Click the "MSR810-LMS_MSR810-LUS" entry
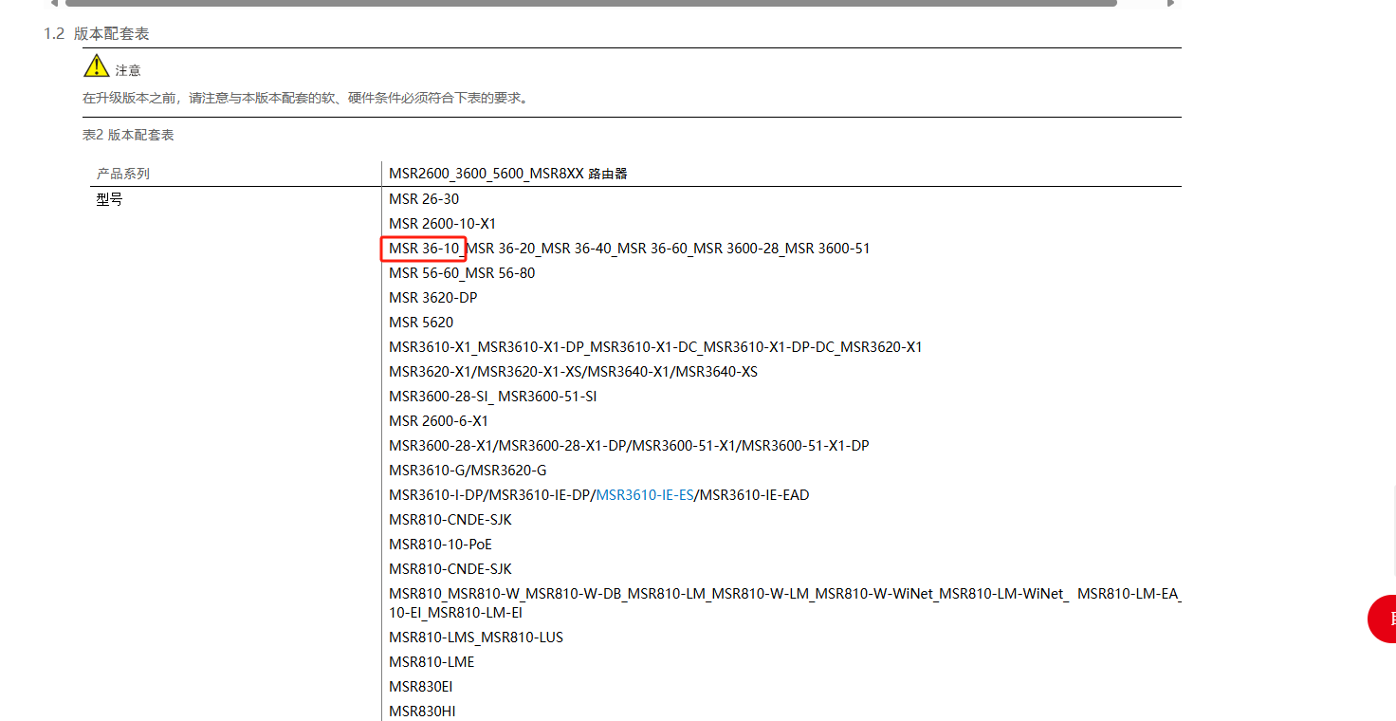This screenshot has height=721, width=1396. coord(476,638)
